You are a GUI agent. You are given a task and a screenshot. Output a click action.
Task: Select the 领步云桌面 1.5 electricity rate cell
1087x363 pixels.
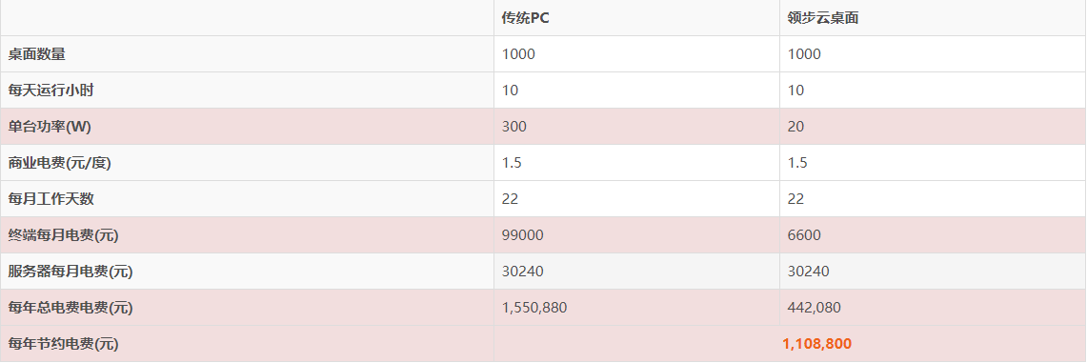point(797,163)
